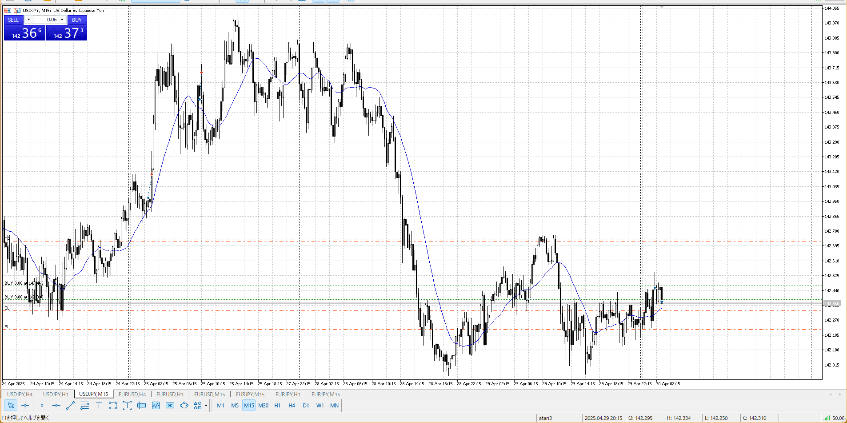Decrease lot volume with down arrow
The height and width of the screenshot is (423, 847).
[x=28, y=20]
